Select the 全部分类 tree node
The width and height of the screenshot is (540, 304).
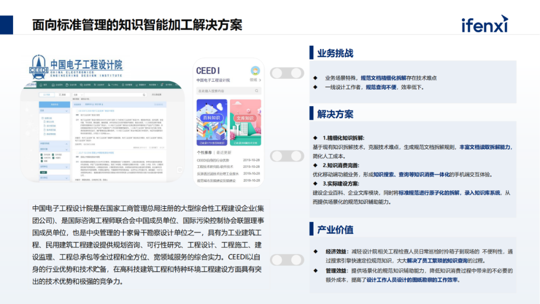click(x=47, y=118)
